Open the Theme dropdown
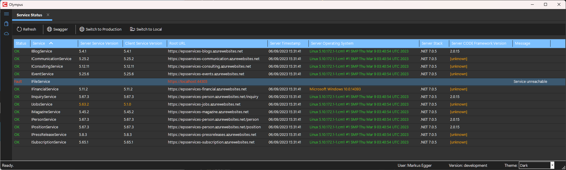The height and width of the screenshot is (170, 566). click(552, 165)
